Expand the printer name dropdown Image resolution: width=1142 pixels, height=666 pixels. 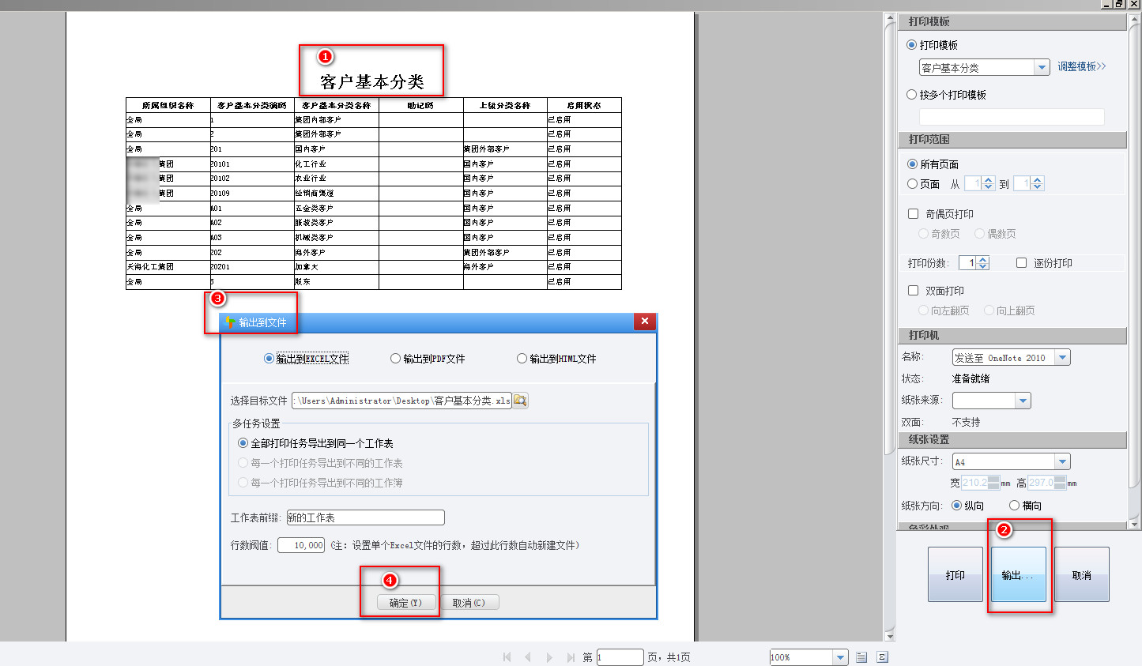[x=1062, y=358]
